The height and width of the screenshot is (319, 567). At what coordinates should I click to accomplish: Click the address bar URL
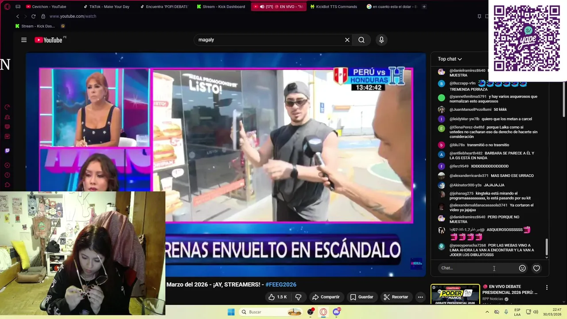point(73,16)
